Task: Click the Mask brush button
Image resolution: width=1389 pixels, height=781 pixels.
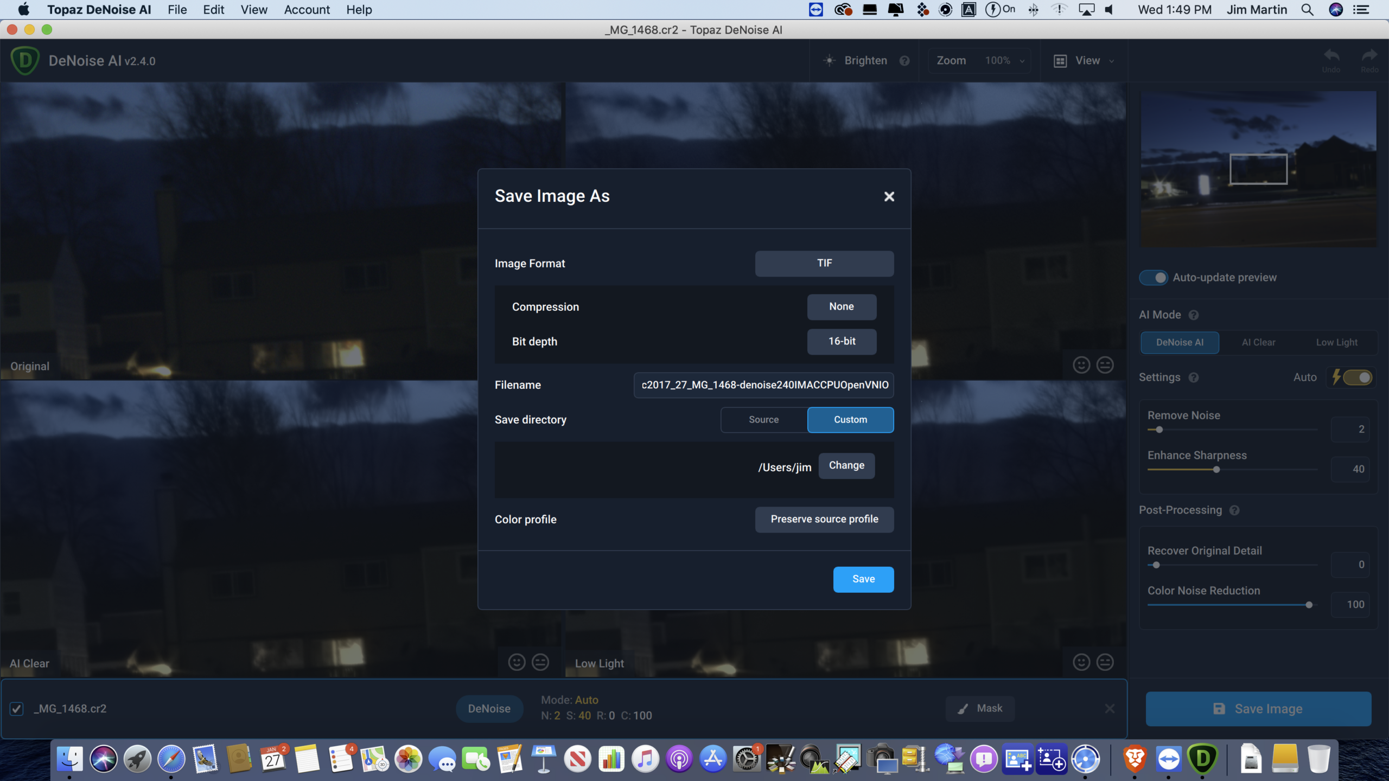Action: (x=980, y=708)
